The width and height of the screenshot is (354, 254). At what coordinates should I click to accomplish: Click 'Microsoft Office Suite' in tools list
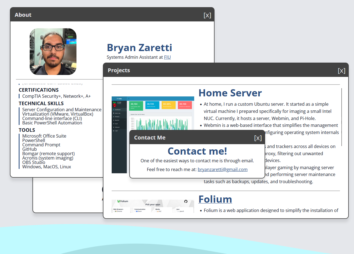pyautogui.click(x=44, y=136)
